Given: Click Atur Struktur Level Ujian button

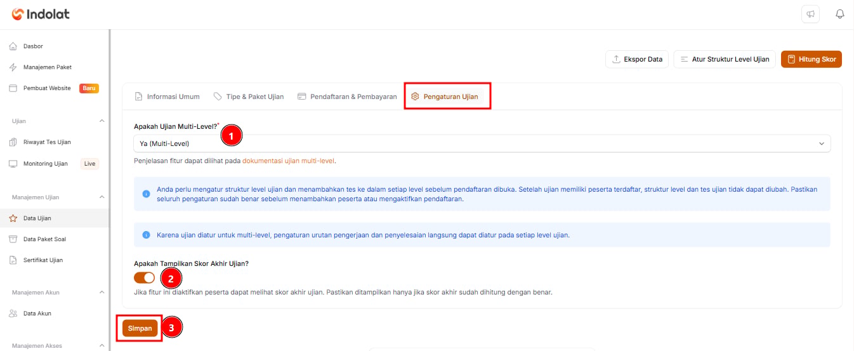Looking at the screenshot, I should pyautogui.click(x=725, y=59).
